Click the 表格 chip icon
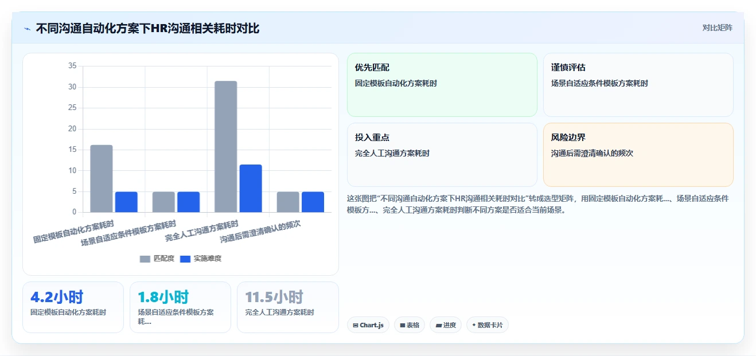This screenshot has width=756, height=356. tap(402, 325)
